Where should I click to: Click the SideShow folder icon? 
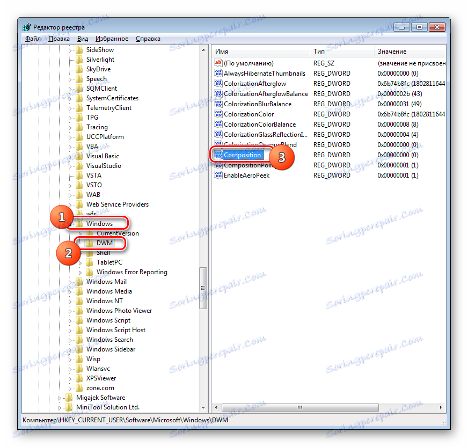[79, 50]
